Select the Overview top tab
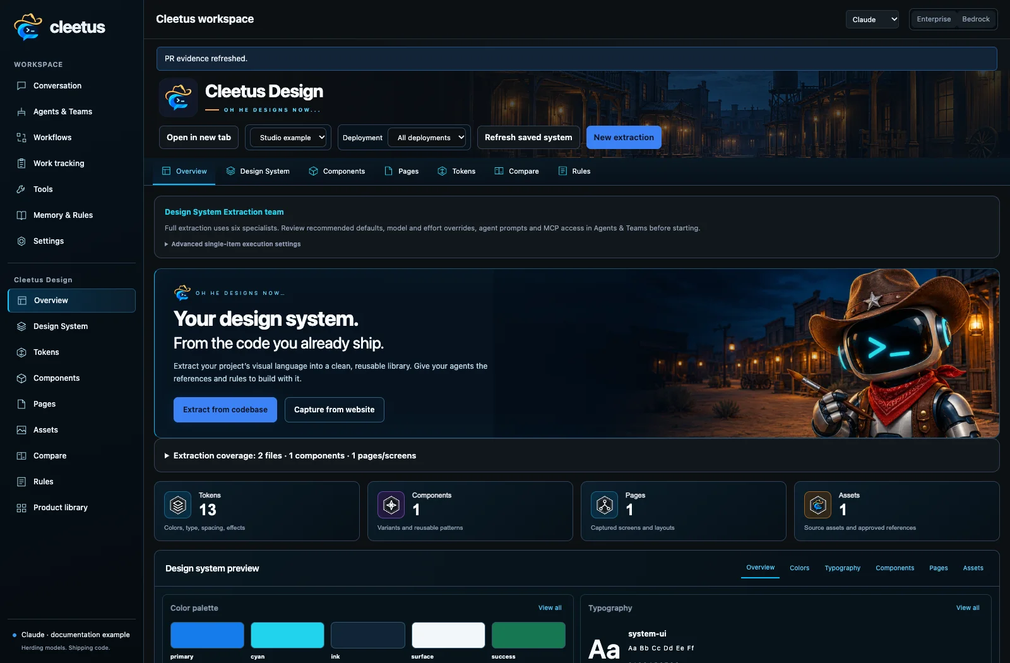Viewport: 1010px width, 663px height. click(184, 171)
